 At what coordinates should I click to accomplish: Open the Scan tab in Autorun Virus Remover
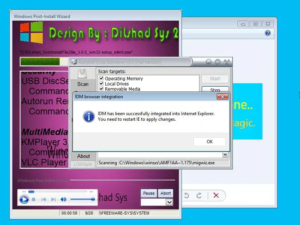tap(83, 84)
